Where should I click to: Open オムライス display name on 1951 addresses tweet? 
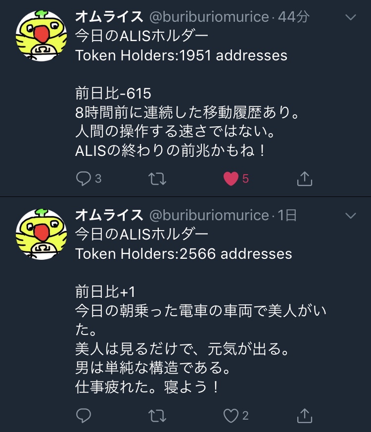[x=109, y=17]
